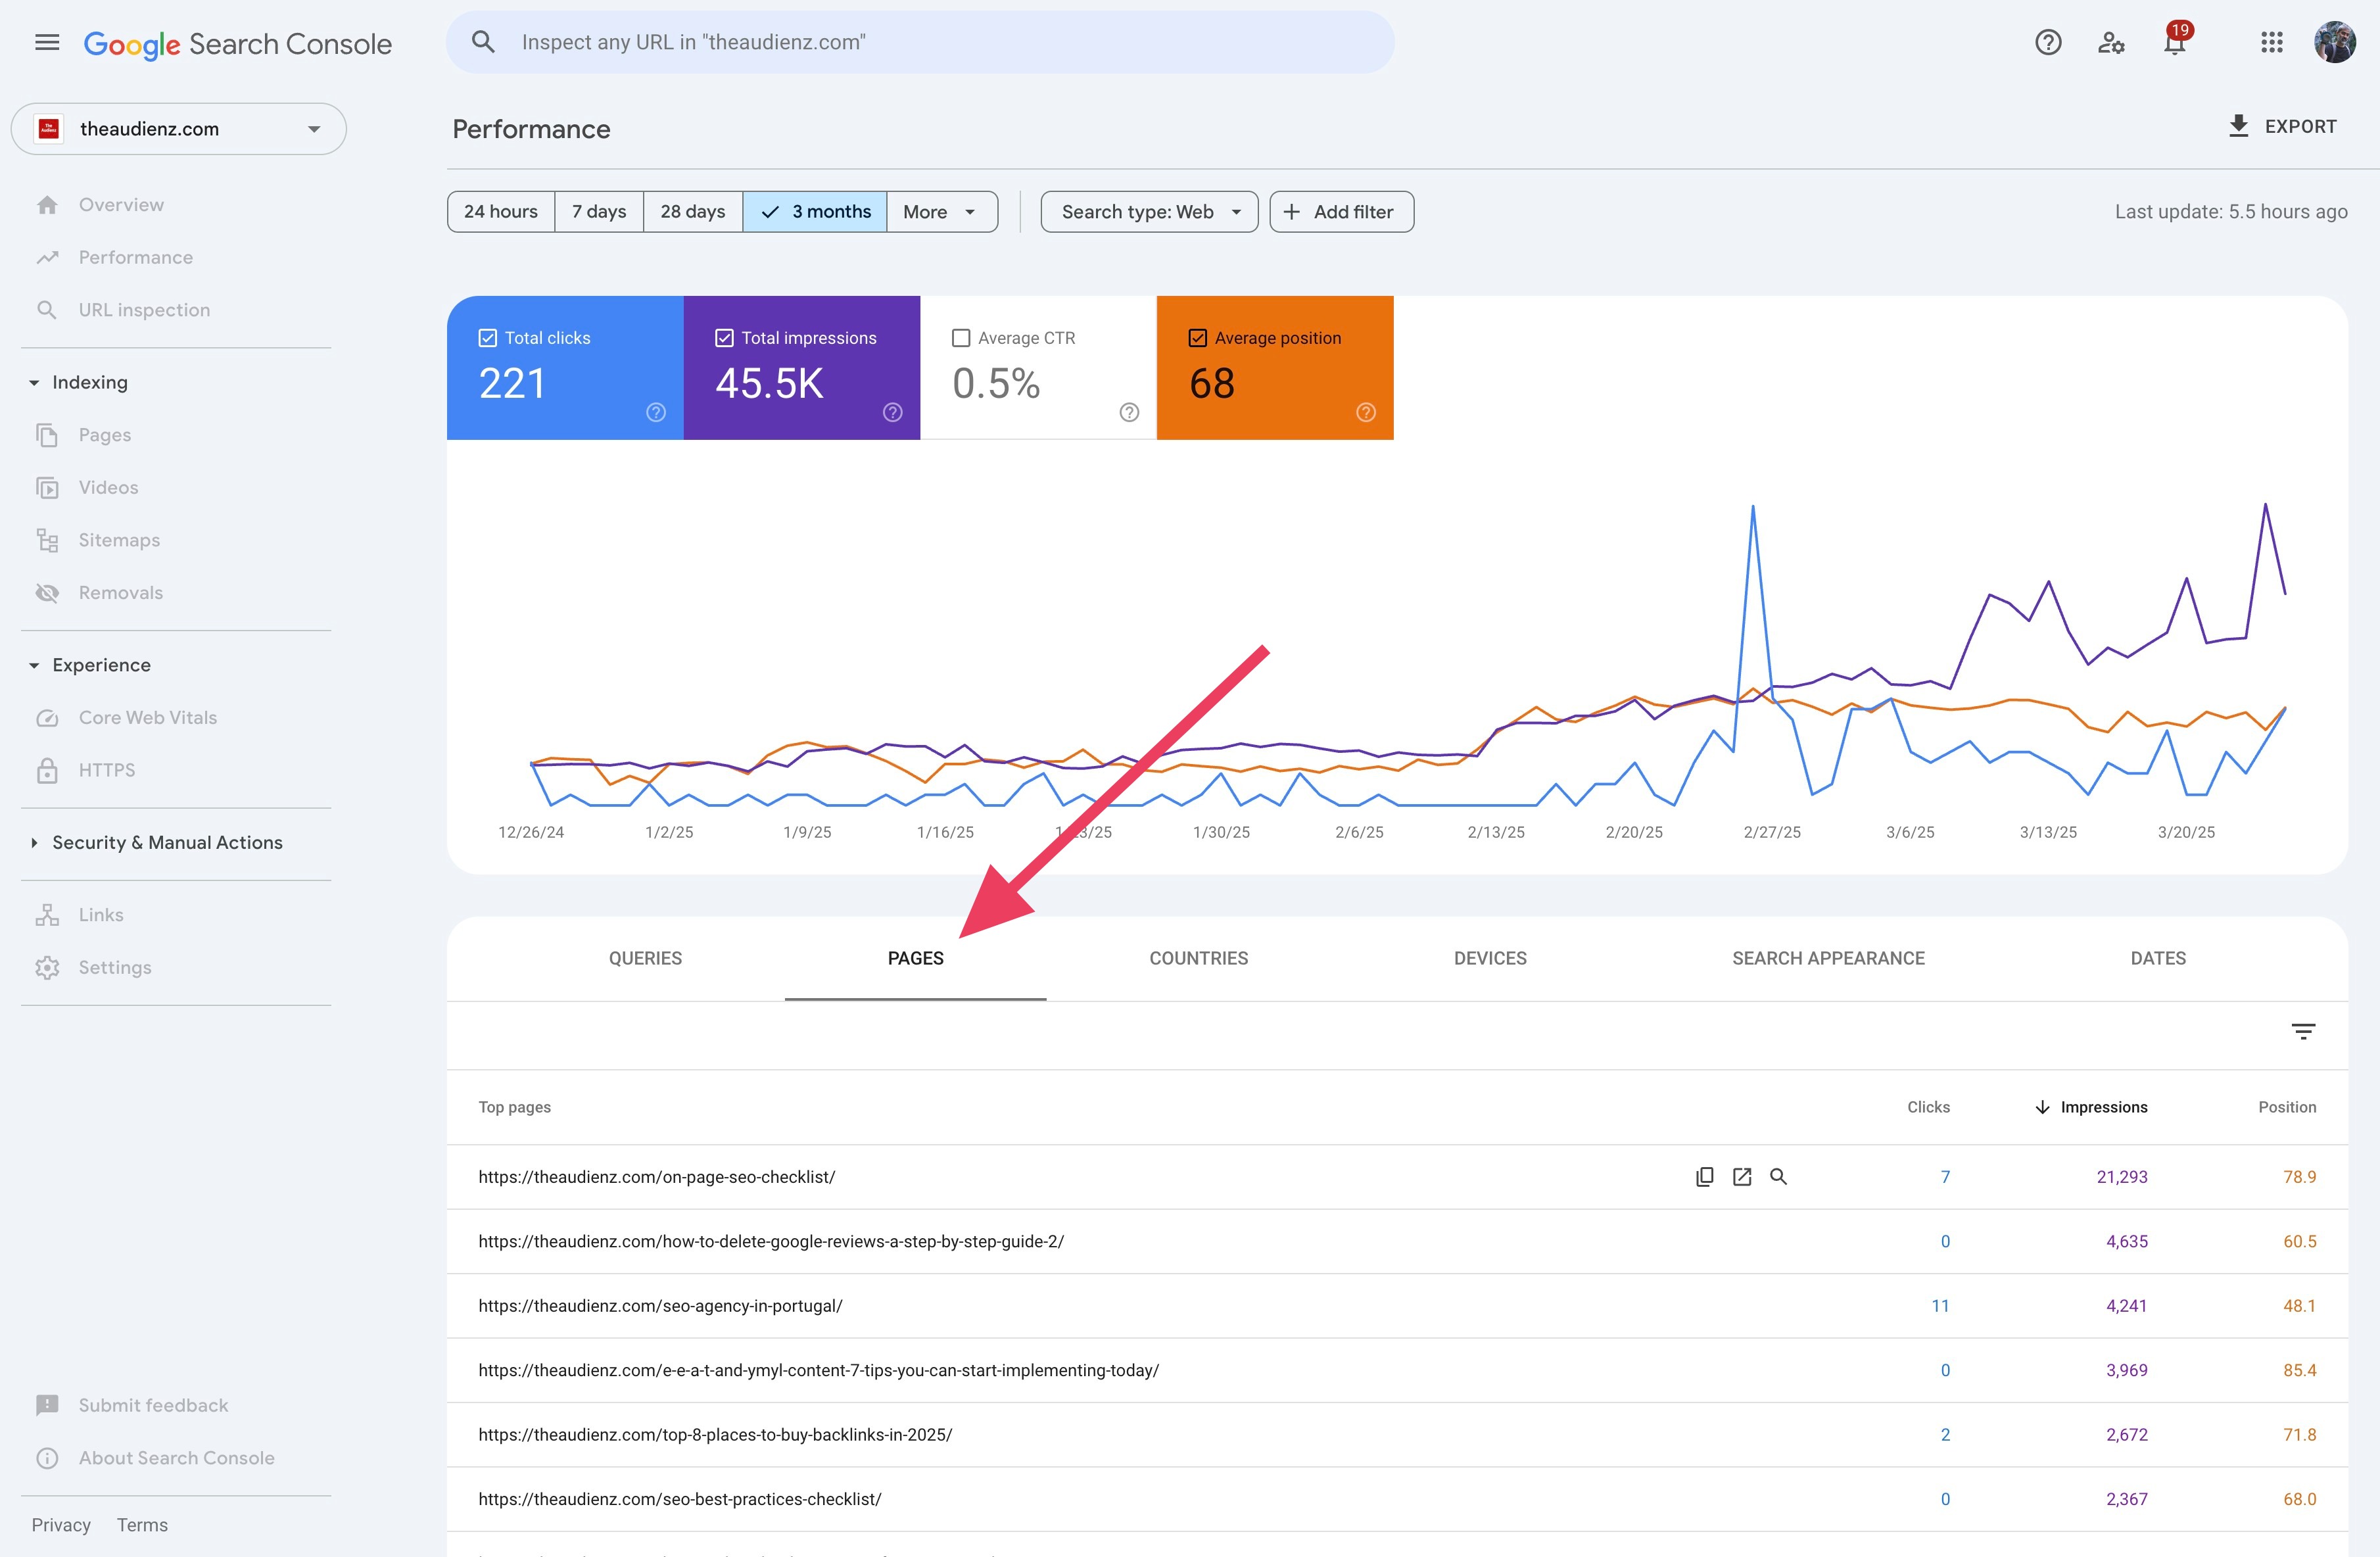Screen dimensions: 2380x1557
Task: Open the Sitemaps report
Action: (119, 540)
